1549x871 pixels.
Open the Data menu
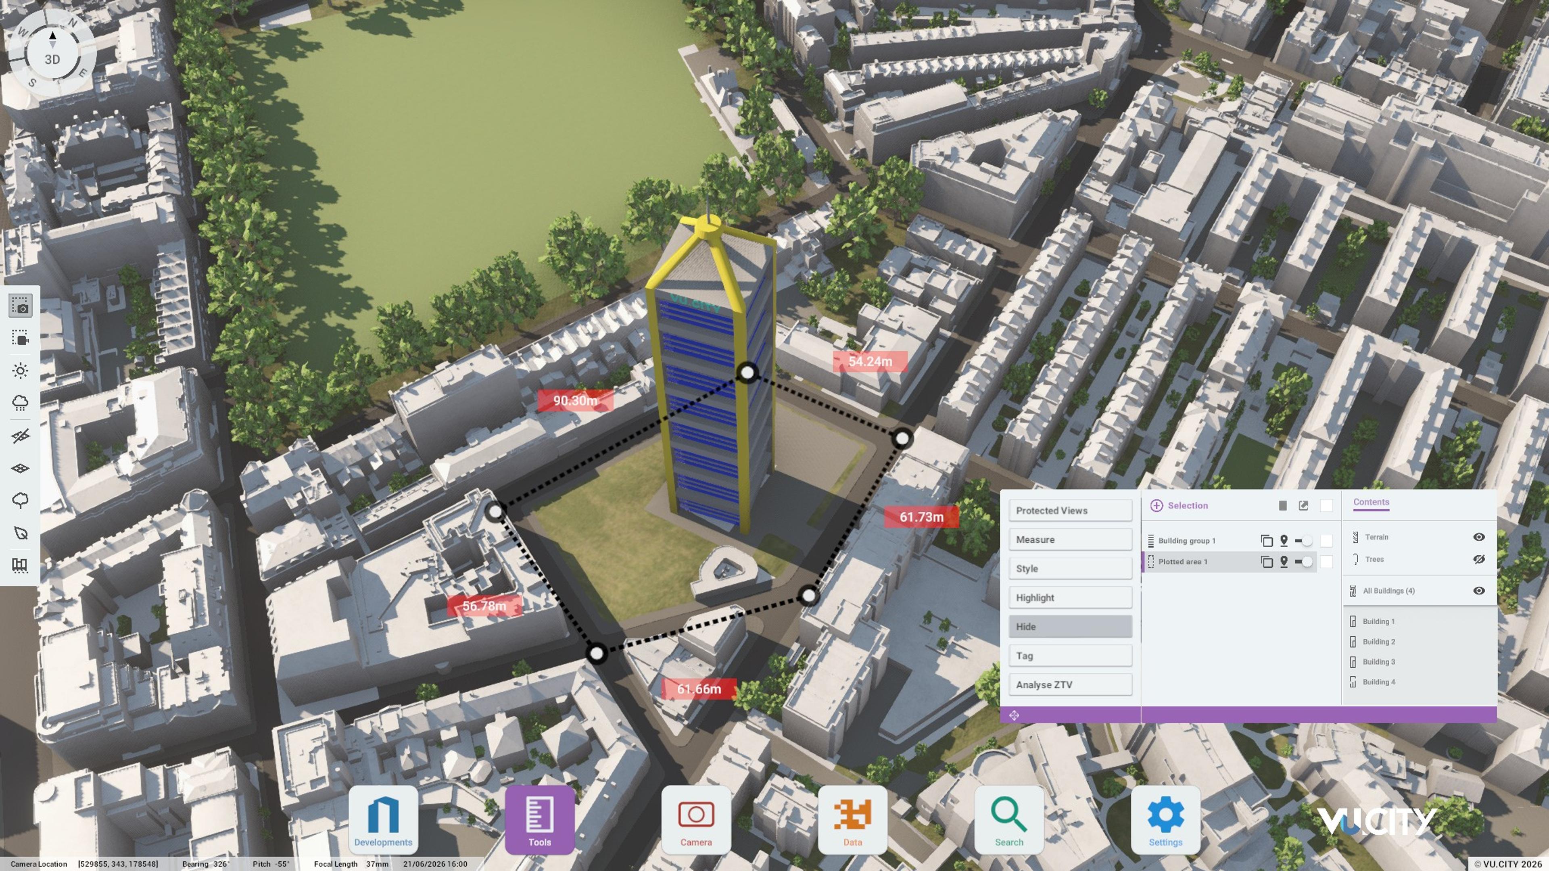[853, 820]
